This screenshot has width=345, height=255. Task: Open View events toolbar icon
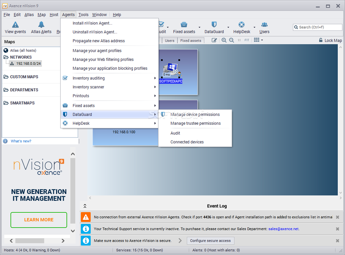[x=15, y=25]
